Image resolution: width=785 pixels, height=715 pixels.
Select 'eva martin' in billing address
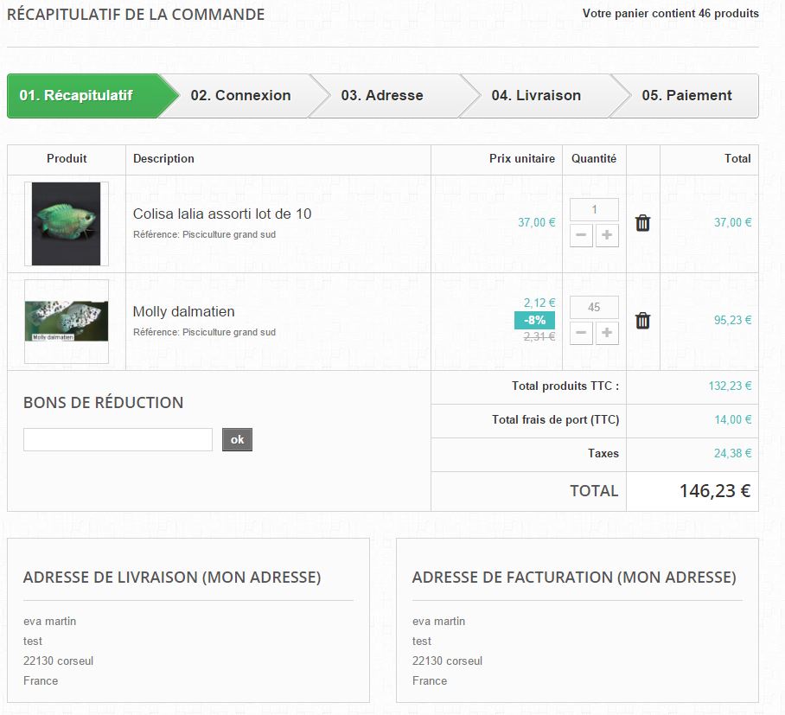point(438,622)
